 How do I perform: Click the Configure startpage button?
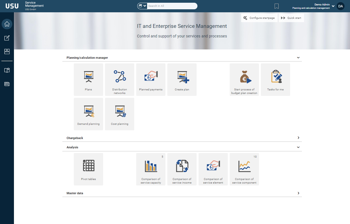coord(259,18)
